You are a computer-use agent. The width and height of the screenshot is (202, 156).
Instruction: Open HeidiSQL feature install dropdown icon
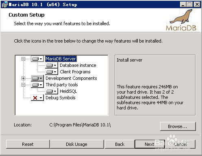click(x=52, y=91)
